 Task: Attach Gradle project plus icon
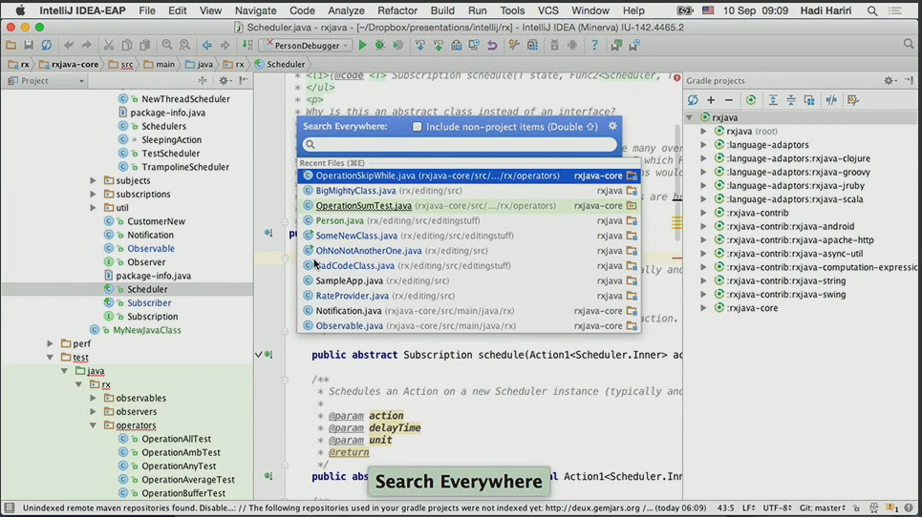tap(711, 100)
